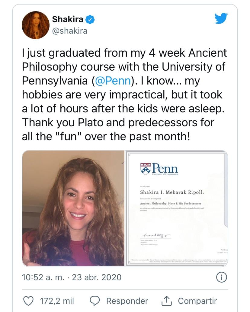This screenshot has height=312, width=250.
Task: Click the blue verified badge beside Shakira
Action: tap(90, 20)
